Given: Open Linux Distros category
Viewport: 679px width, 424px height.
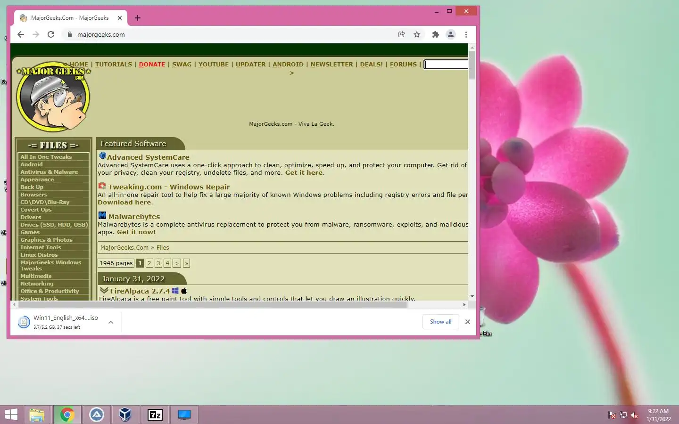Looking at the screenshot, I should click(39, 255).
